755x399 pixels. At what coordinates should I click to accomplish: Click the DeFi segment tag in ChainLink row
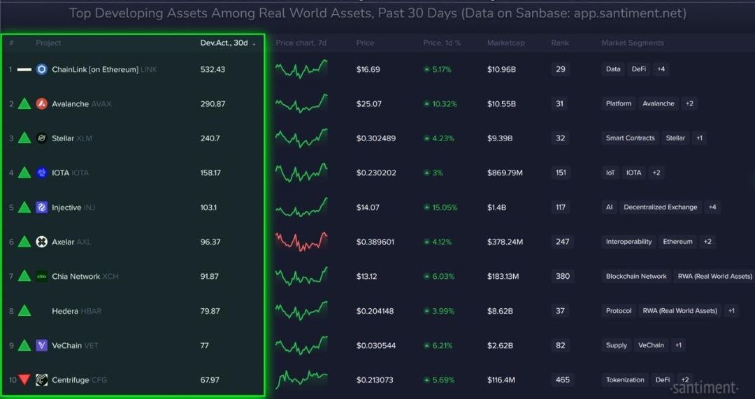pyautogui.click(x=638, y=69)
